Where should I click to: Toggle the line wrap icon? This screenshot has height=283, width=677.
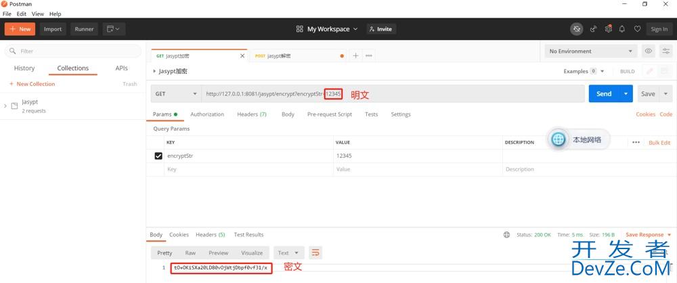pos(315,253)
